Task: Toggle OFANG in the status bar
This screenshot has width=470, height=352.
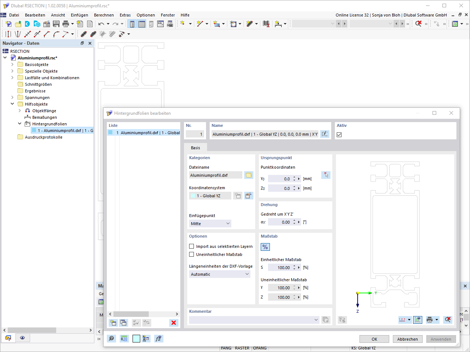Action: [260, 348]
